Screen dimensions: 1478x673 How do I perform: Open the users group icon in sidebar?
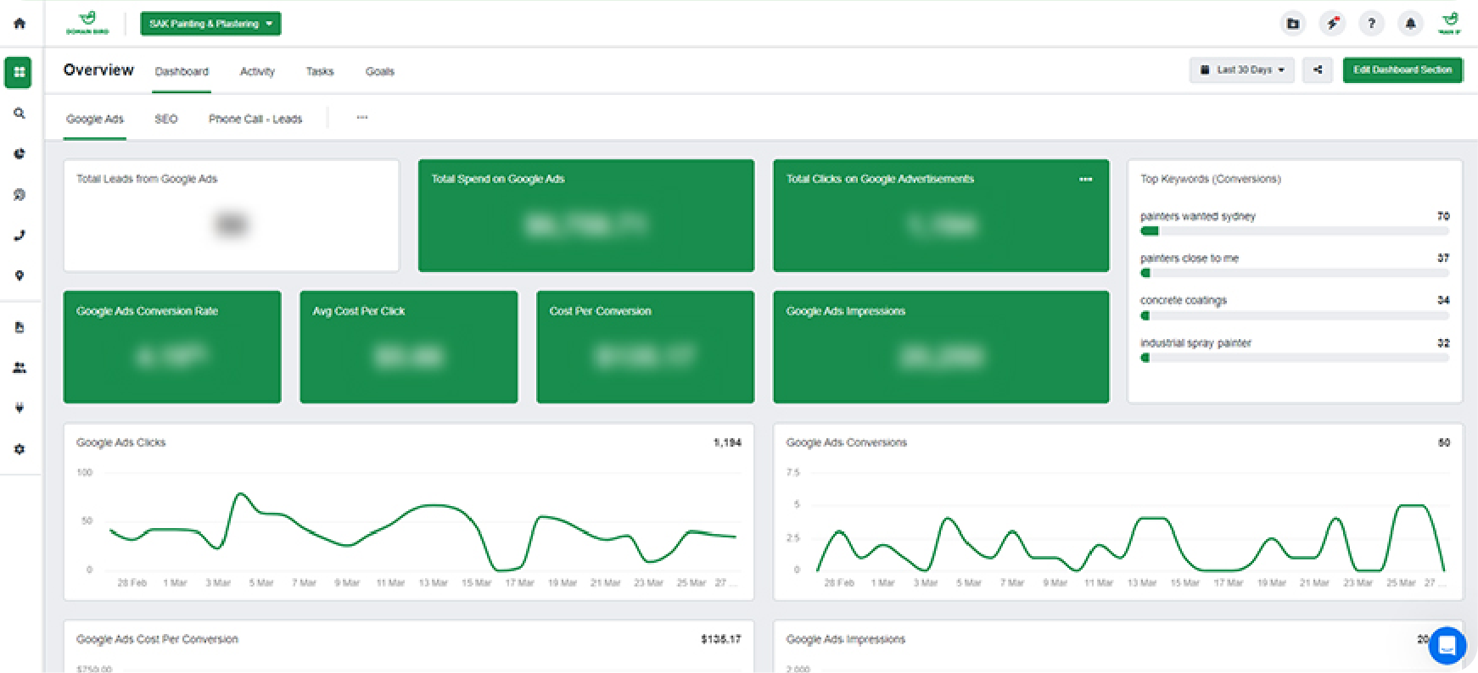coord(19,367)
